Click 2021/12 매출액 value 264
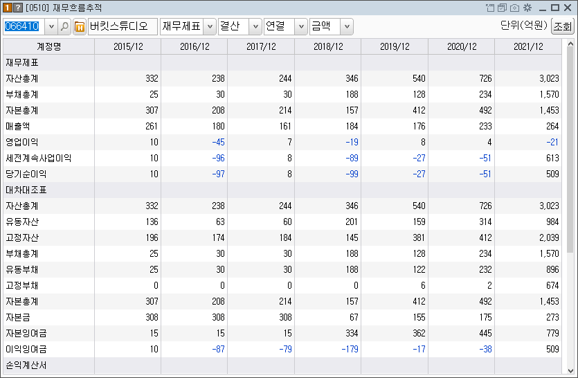 coord(552,127)
